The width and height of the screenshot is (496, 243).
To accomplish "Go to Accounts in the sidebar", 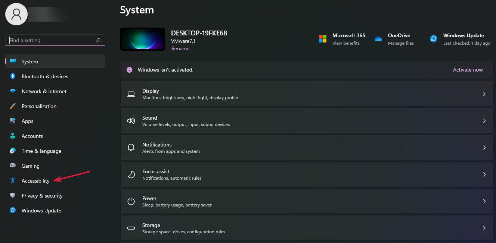I will tap(32, 136).
